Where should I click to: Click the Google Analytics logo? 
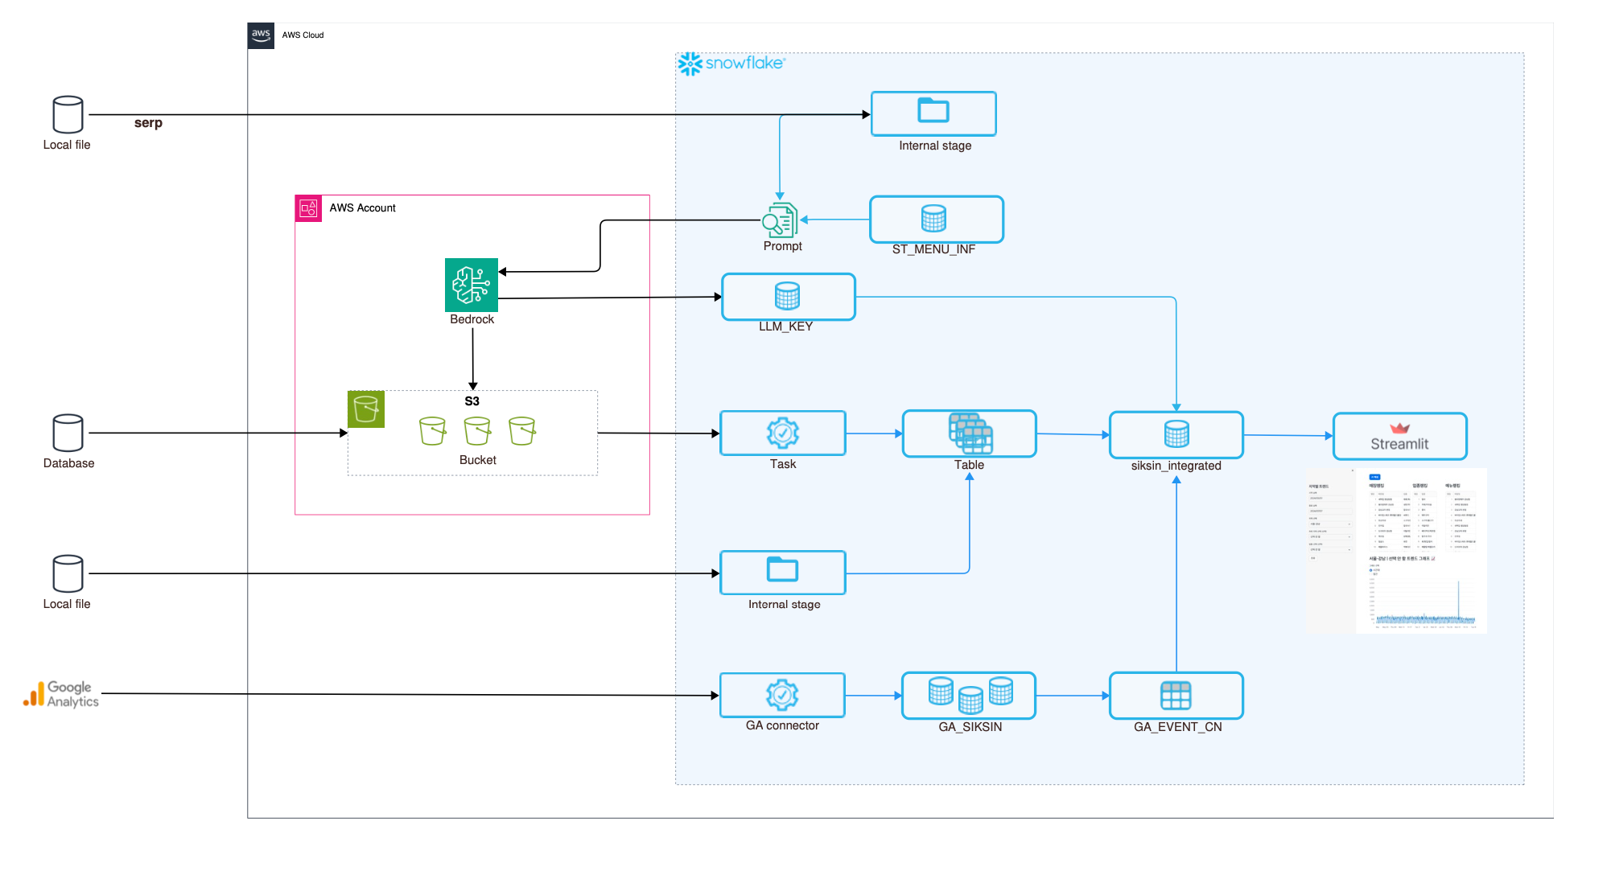click(x=61, y=693)
